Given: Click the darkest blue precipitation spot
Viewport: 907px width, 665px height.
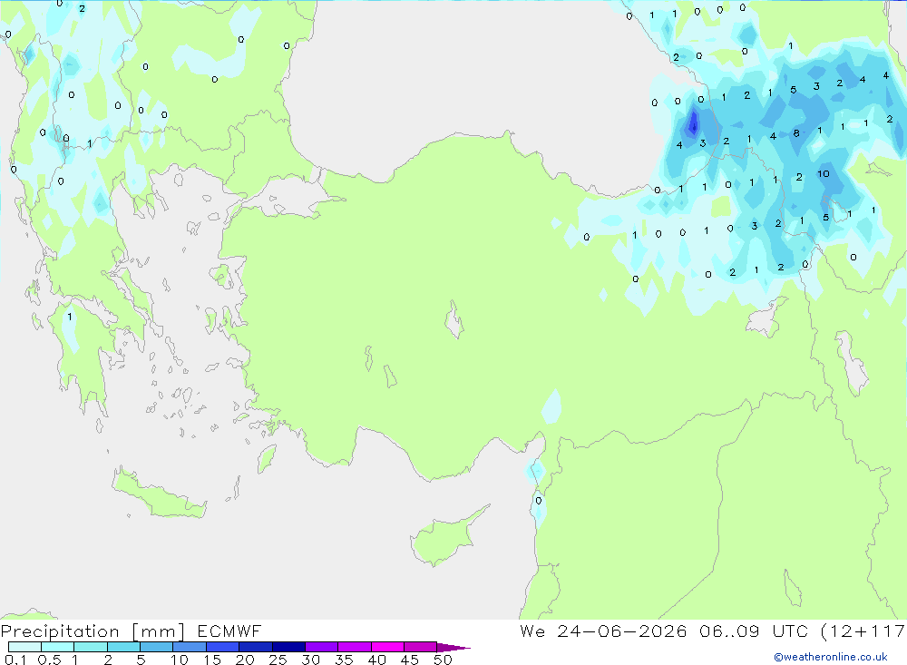Looking at the screenshot, I should (693, 123).
